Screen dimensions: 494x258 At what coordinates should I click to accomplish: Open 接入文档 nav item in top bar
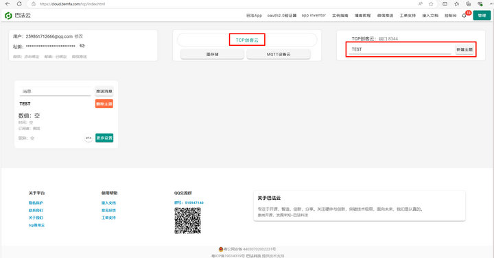click(x=430, y=16)
